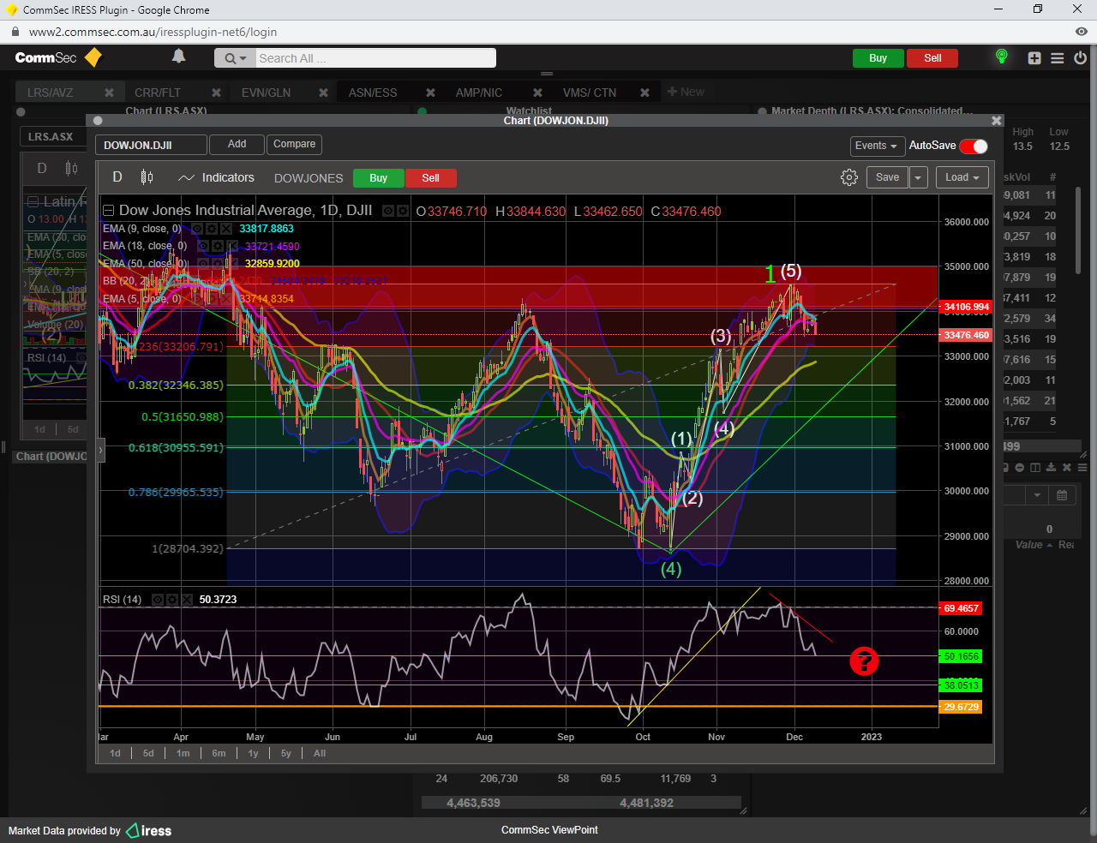
Task: Expand the Save options arrow
Action: tap(918, 177)
